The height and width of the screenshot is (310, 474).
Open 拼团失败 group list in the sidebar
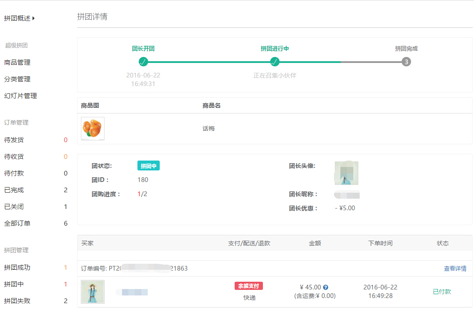tap(17, 301)
